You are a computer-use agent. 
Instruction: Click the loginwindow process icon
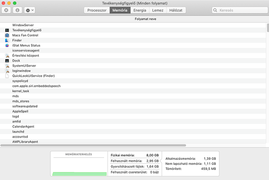pos(7,71)
